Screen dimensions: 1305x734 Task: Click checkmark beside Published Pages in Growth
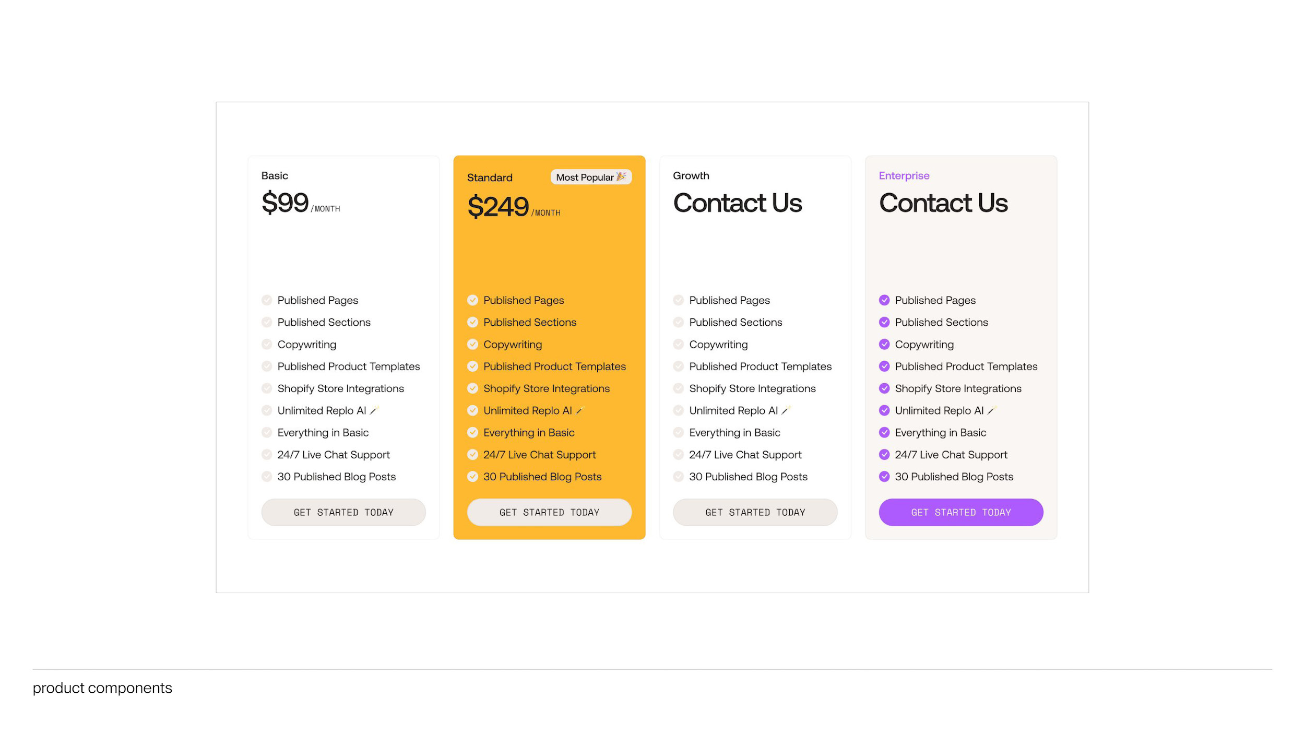coord(678,300)
